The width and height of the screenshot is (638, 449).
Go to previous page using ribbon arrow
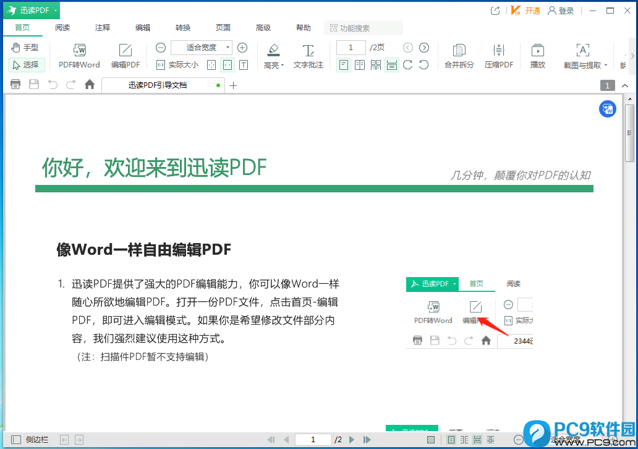tap(407, 48)
